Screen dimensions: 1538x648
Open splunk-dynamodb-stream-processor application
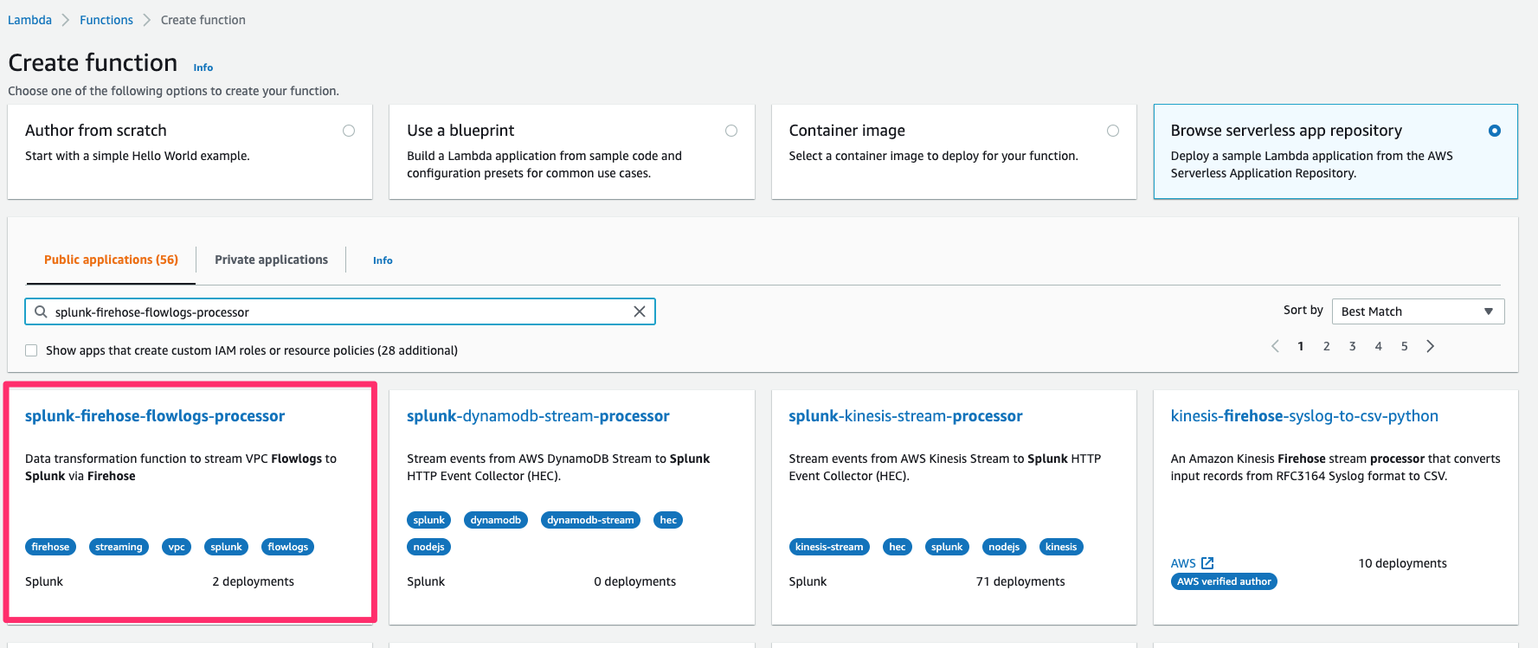click(538, 416)
